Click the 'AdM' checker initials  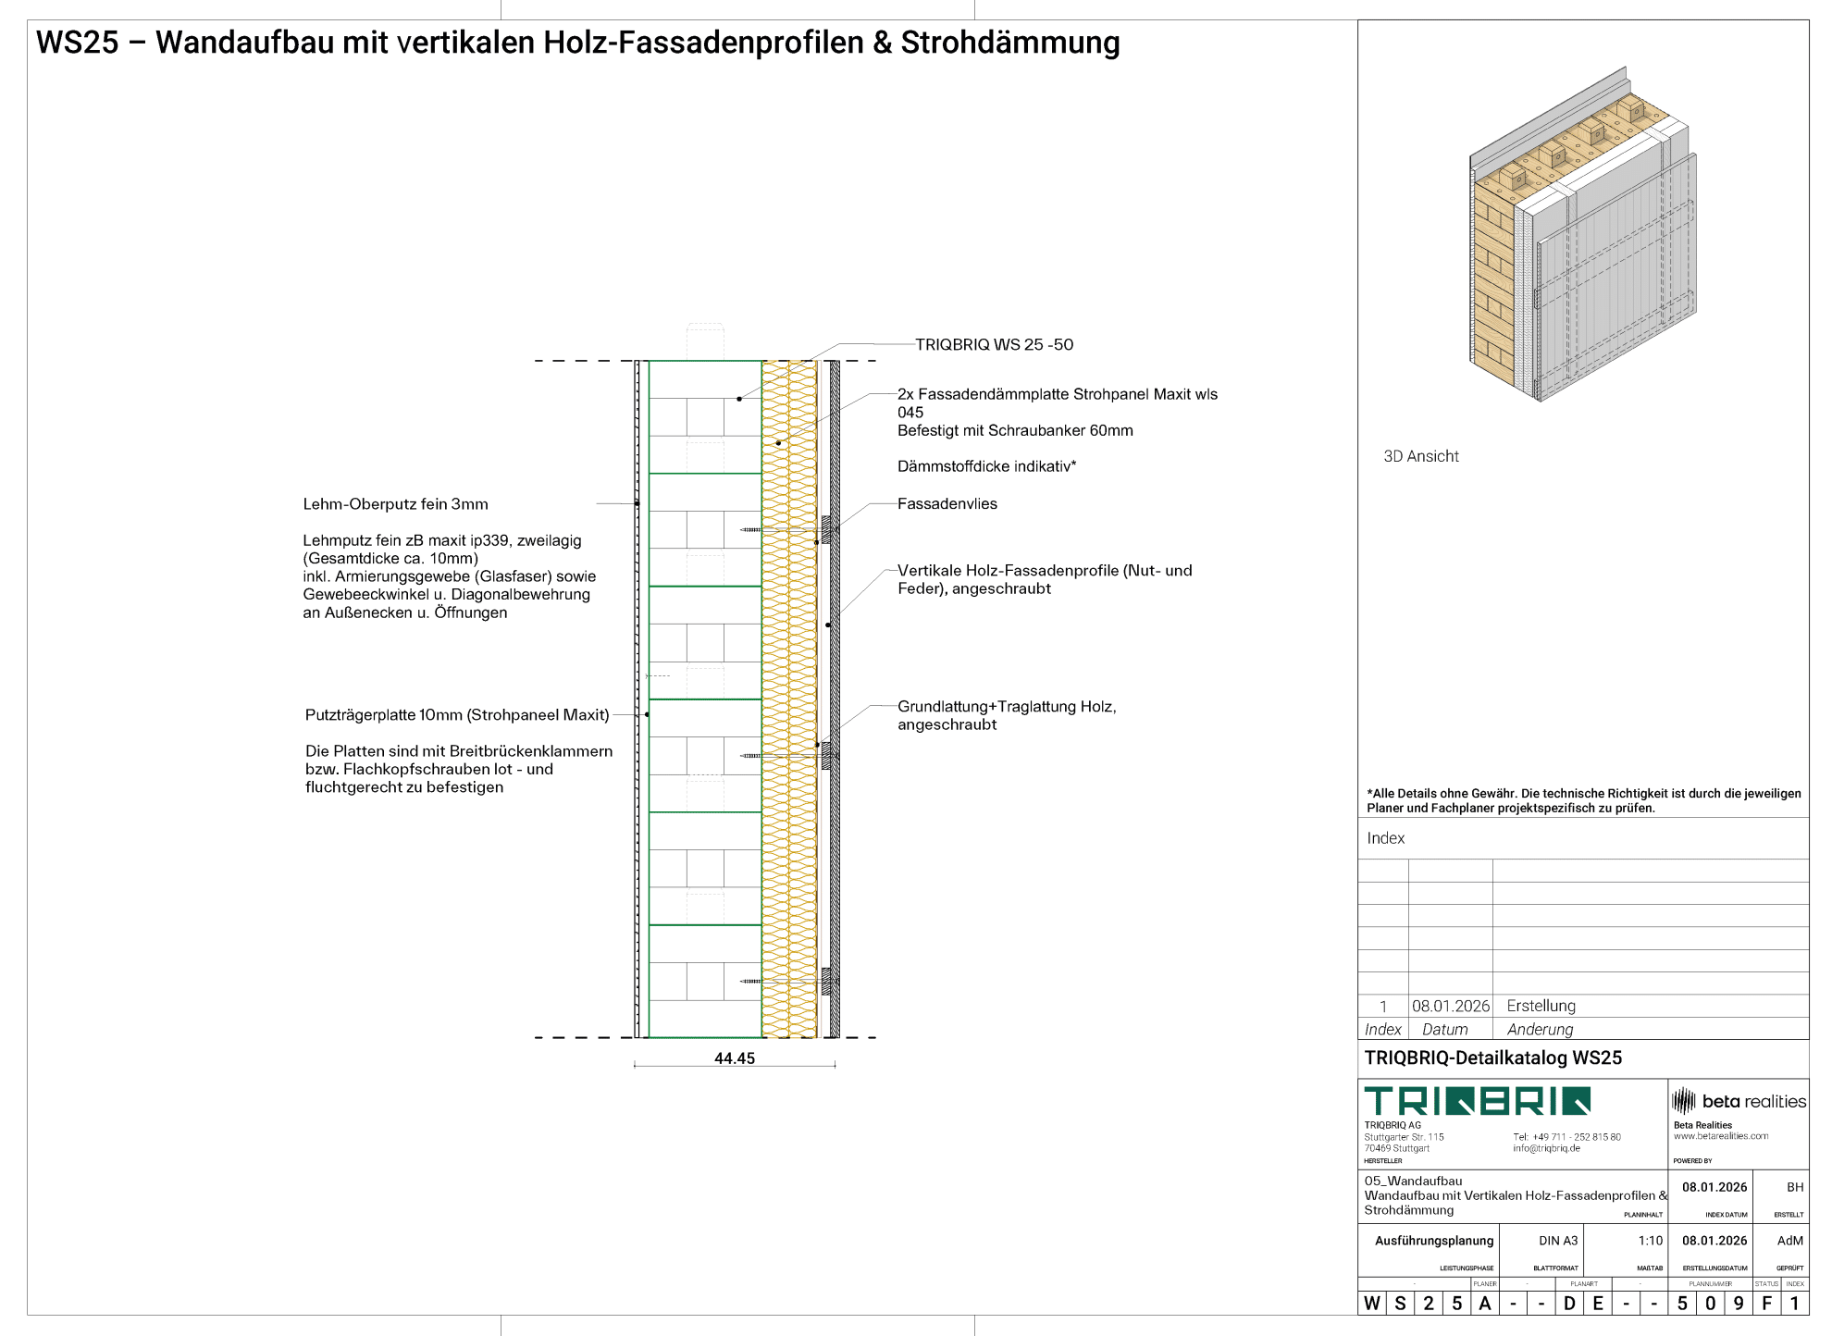click(1790, 1241)
